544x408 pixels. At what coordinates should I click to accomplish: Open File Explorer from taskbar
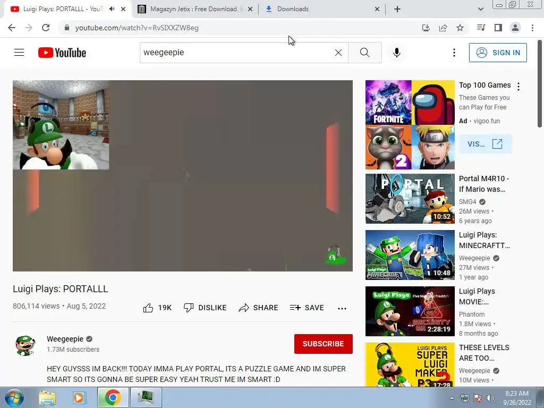pyautogui.click(x=47, y=397)
